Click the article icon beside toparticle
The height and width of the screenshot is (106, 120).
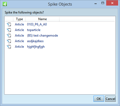click(x=9, y=30)
